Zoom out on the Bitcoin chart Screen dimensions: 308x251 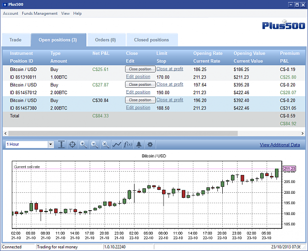point(95,144)
